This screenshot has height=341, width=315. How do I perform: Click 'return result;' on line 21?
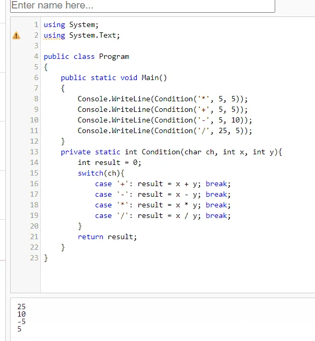tap(108, 237)
